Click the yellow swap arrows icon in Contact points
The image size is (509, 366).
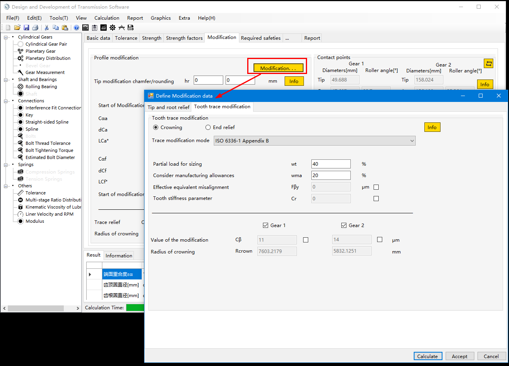click(489, 63)
